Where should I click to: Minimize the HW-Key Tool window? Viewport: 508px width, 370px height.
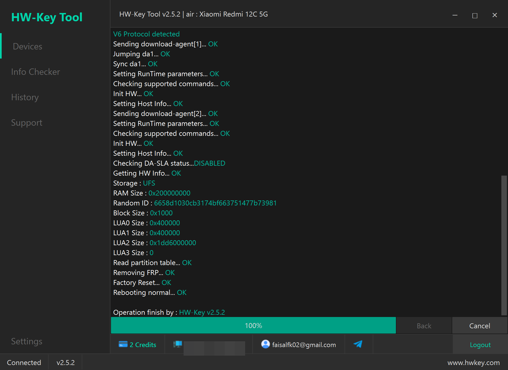tap(455, 15)
